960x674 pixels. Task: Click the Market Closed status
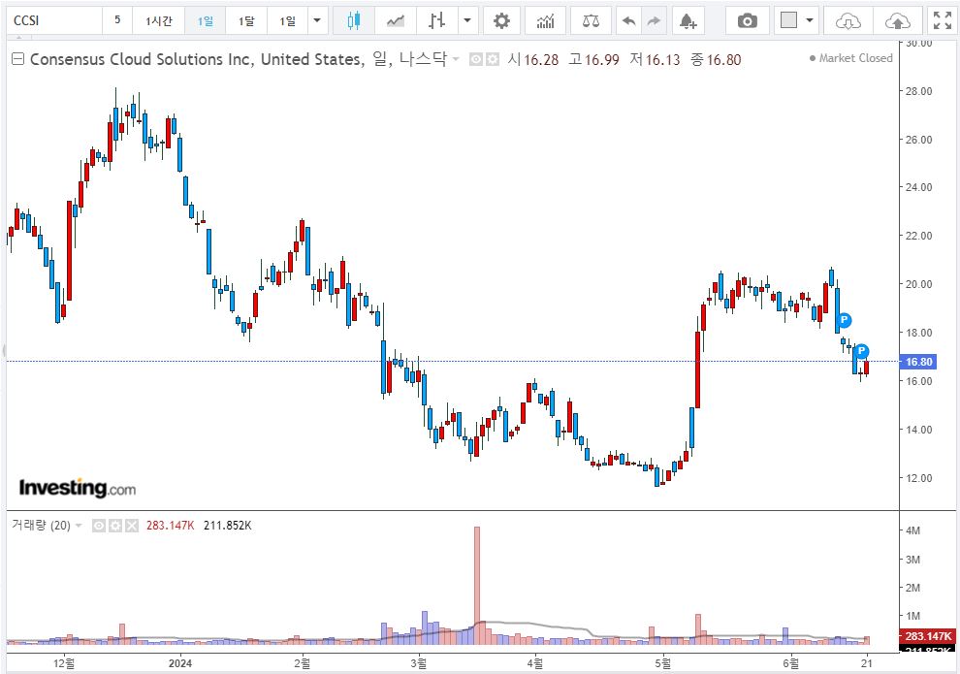click(x=851, y=58)
